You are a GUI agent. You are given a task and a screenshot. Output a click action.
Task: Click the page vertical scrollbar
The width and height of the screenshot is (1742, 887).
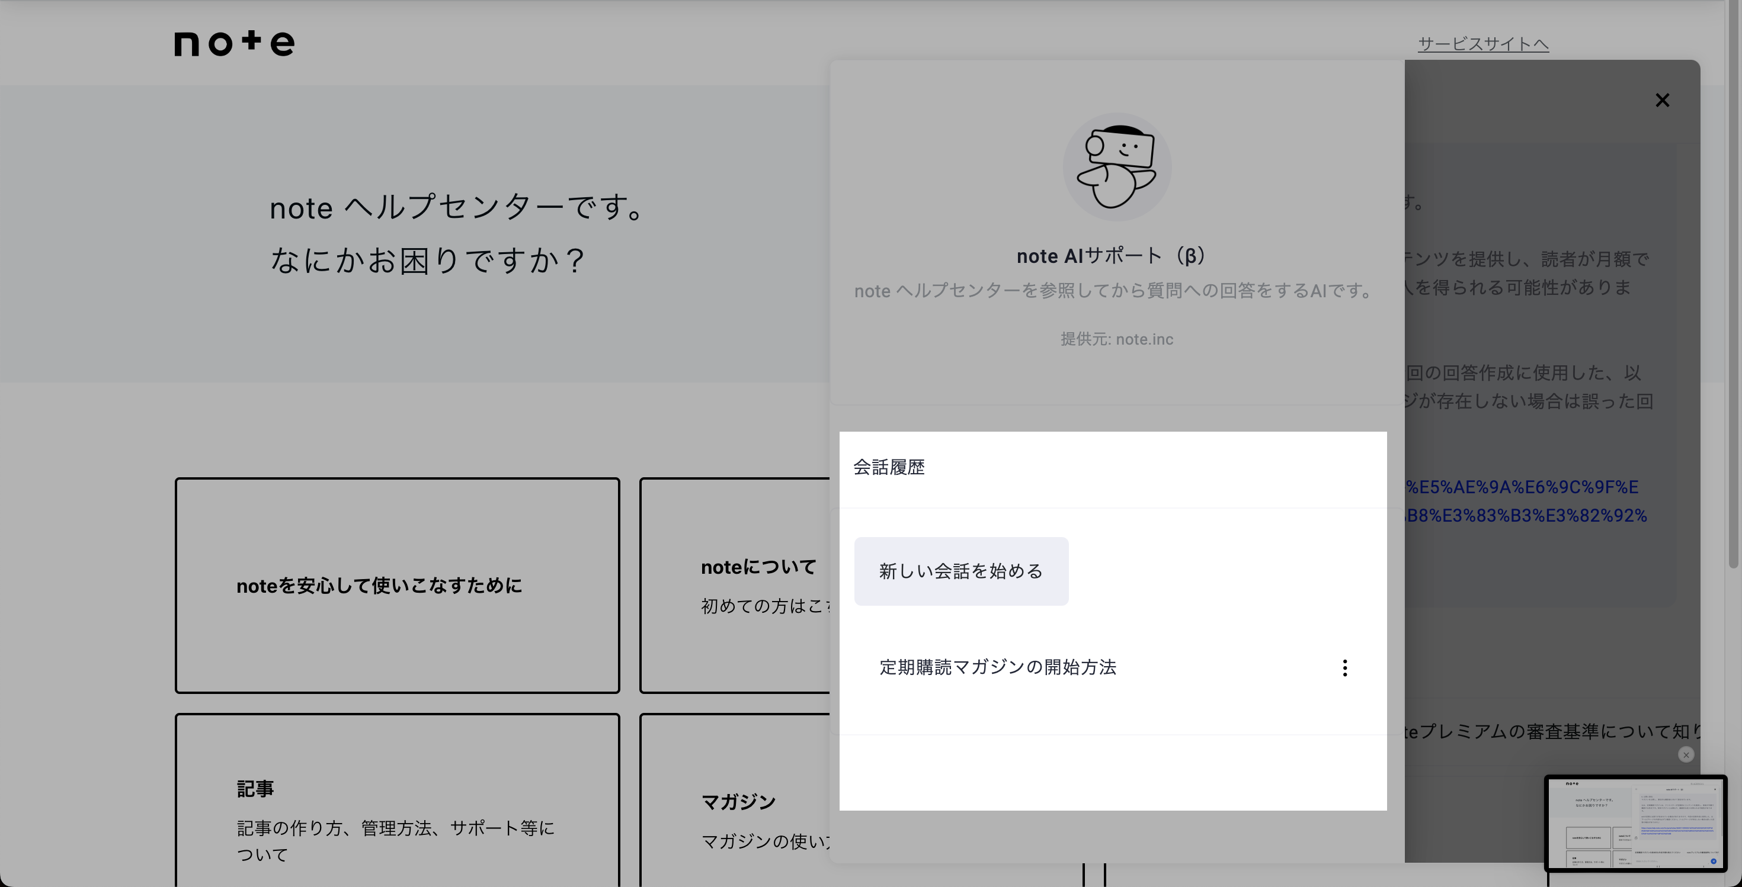pos(1734,284)
